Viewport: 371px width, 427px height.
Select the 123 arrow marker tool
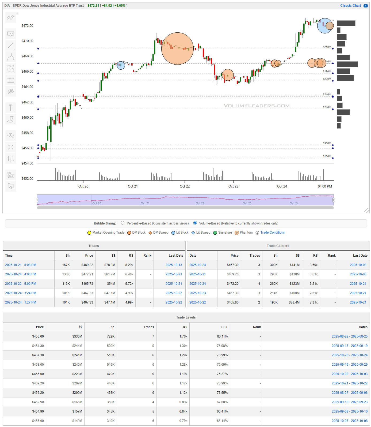[x=11, y=107]
